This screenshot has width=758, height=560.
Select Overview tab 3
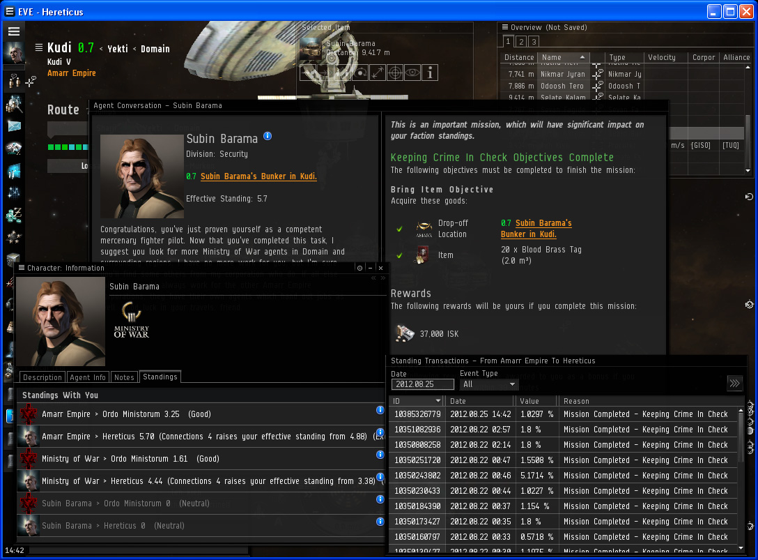(534, 42)
